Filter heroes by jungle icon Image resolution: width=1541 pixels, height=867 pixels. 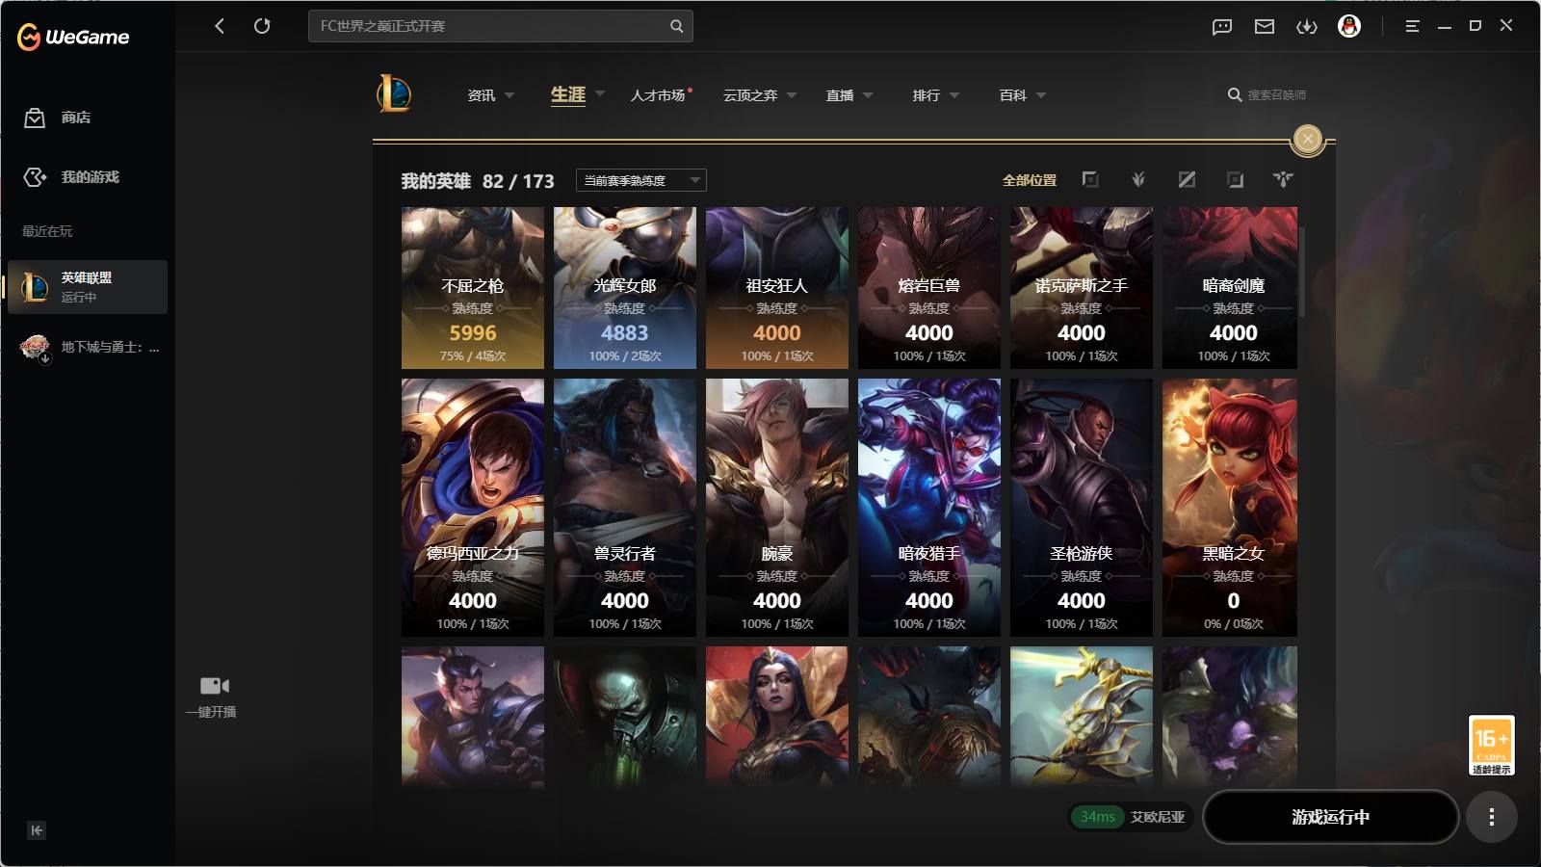click(1138, 180)
